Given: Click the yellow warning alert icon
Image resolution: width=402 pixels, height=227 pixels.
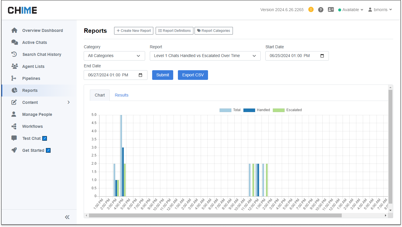Looking at the screenshot, I should [311, 10].
